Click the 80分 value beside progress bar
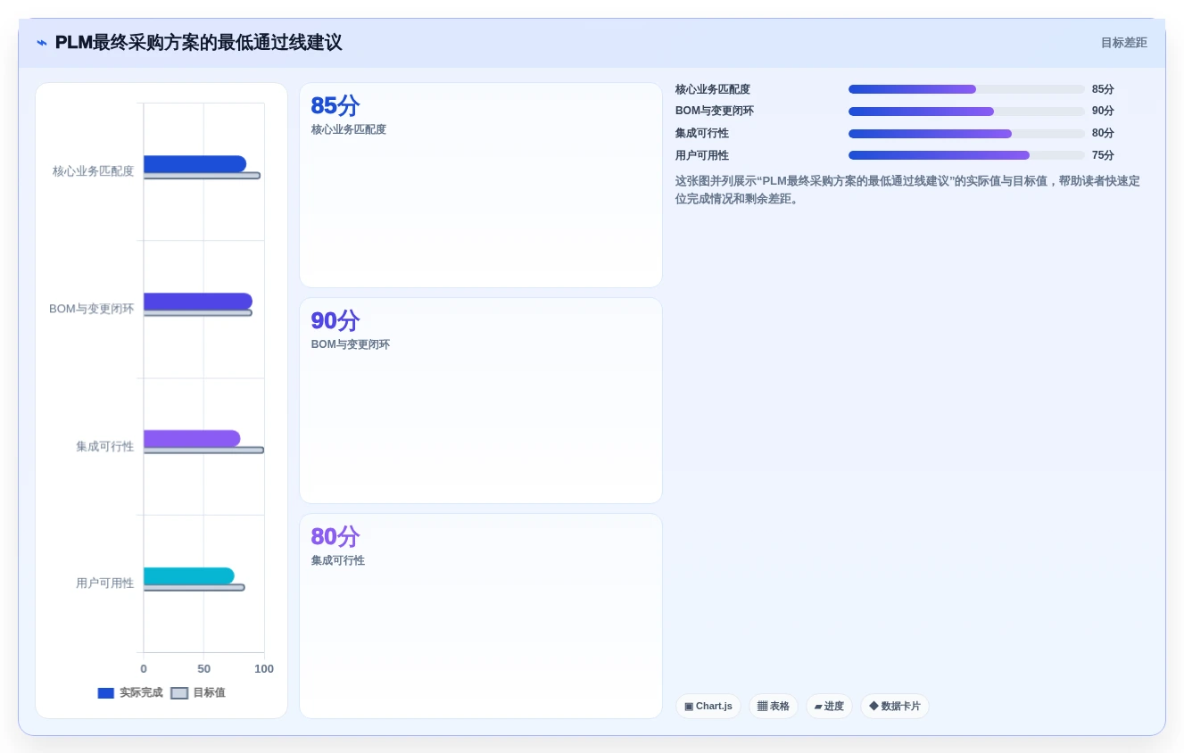The image size is (1184, 753). click(x=1103, y=134)
